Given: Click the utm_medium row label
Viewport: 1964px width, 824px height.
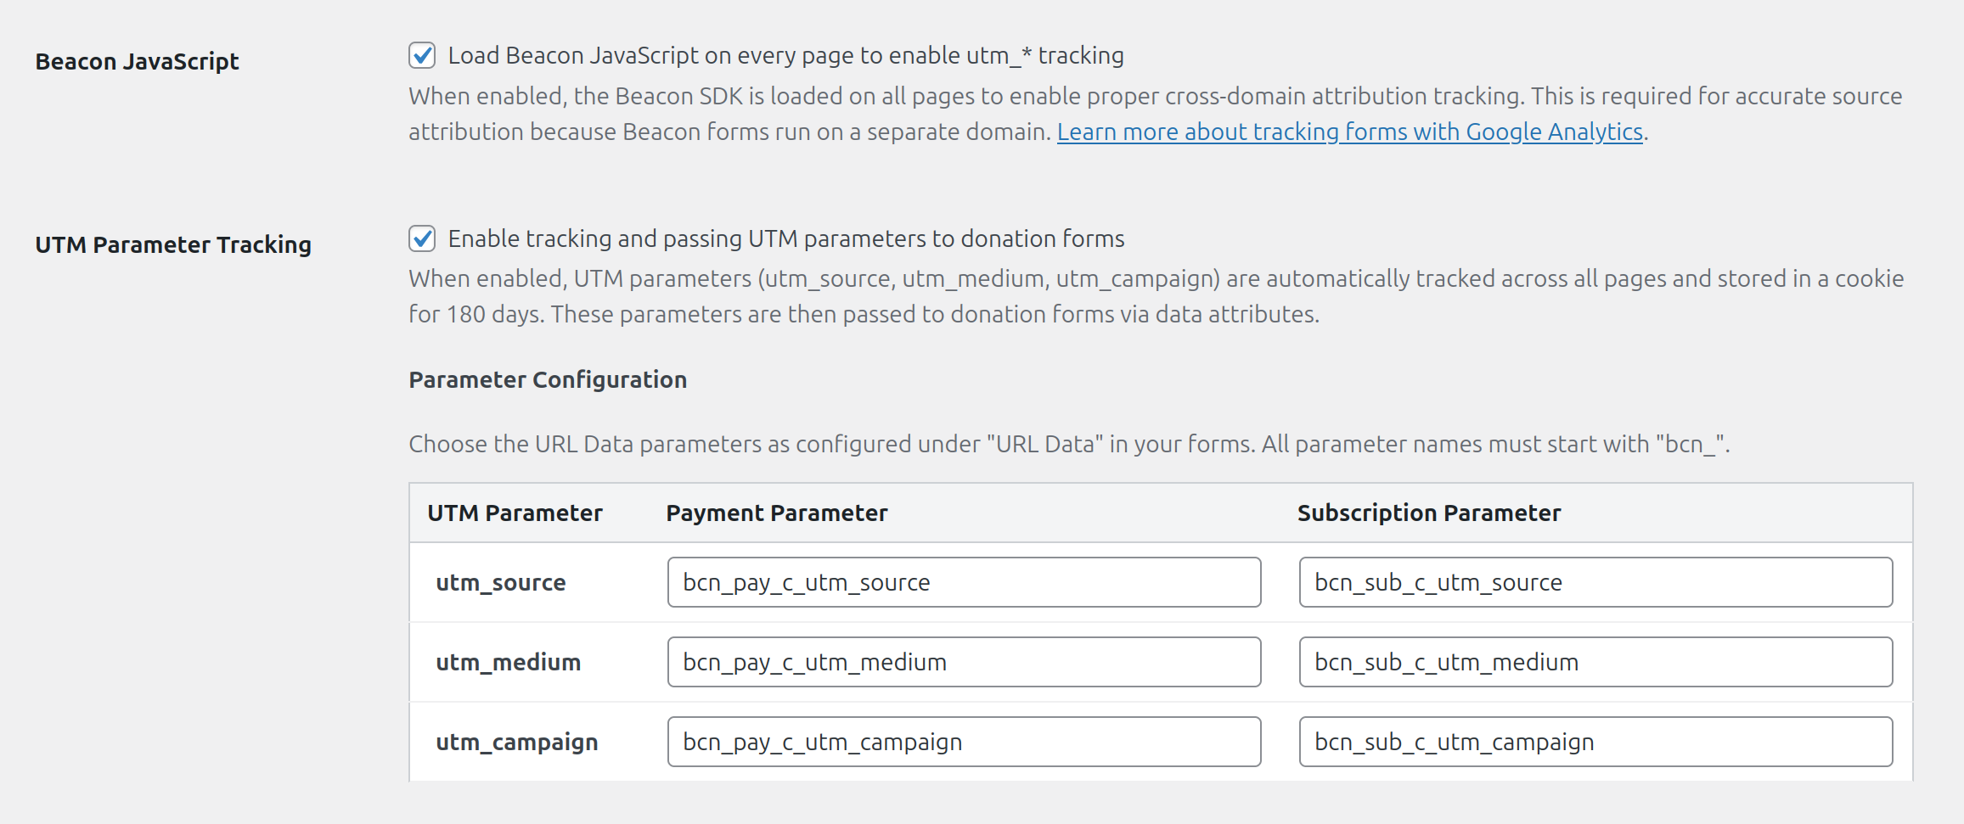Looking at the screenshot, I should (x=507, y=662).
